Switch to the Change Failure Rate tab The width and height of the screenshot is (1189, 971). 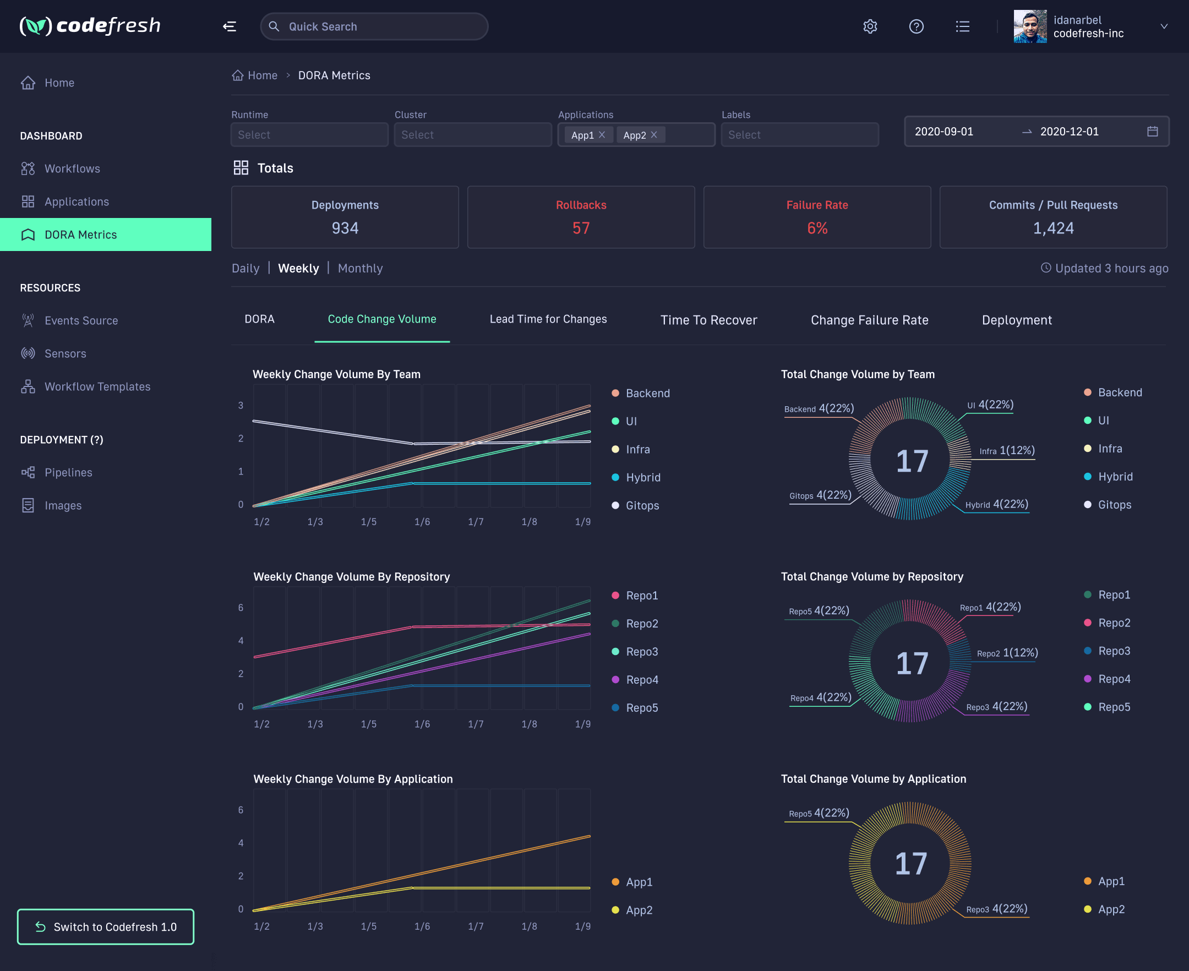point(869,320)
